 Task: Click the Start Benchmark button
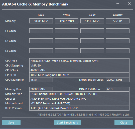point(68,123)
